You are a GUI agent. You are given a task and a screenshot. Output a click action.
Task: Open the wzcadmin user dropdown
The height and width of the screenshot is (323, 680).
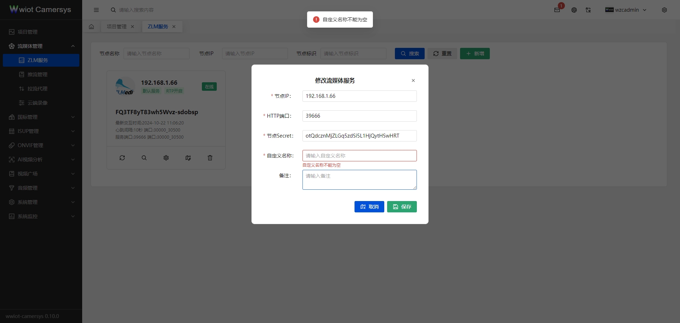[x=626, y=10]
